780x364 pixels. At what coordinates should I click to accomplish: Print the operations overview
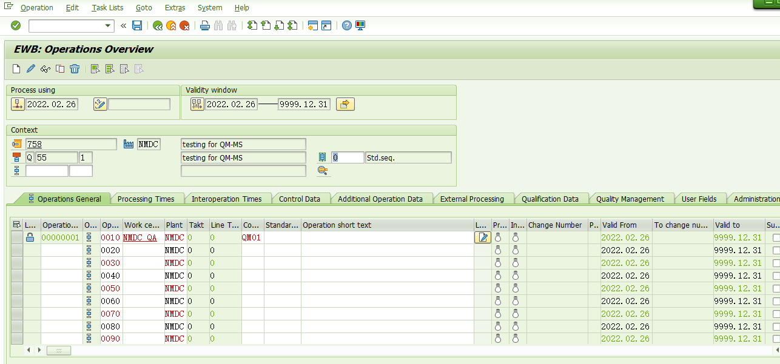tap(204, 25)
